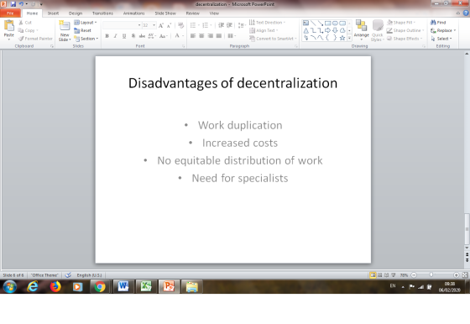The height and width of the screenshot is (324, 470).
Task: Click Shape Effects button
Action: pyautogui.click(x=405, y=39)
